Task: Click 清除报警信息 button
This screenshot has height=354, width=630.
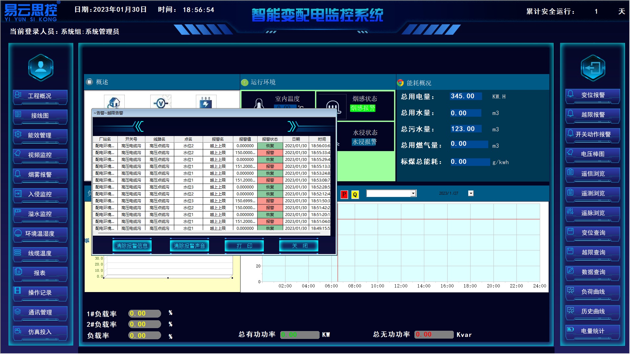Action: click(x=132, y=246)
